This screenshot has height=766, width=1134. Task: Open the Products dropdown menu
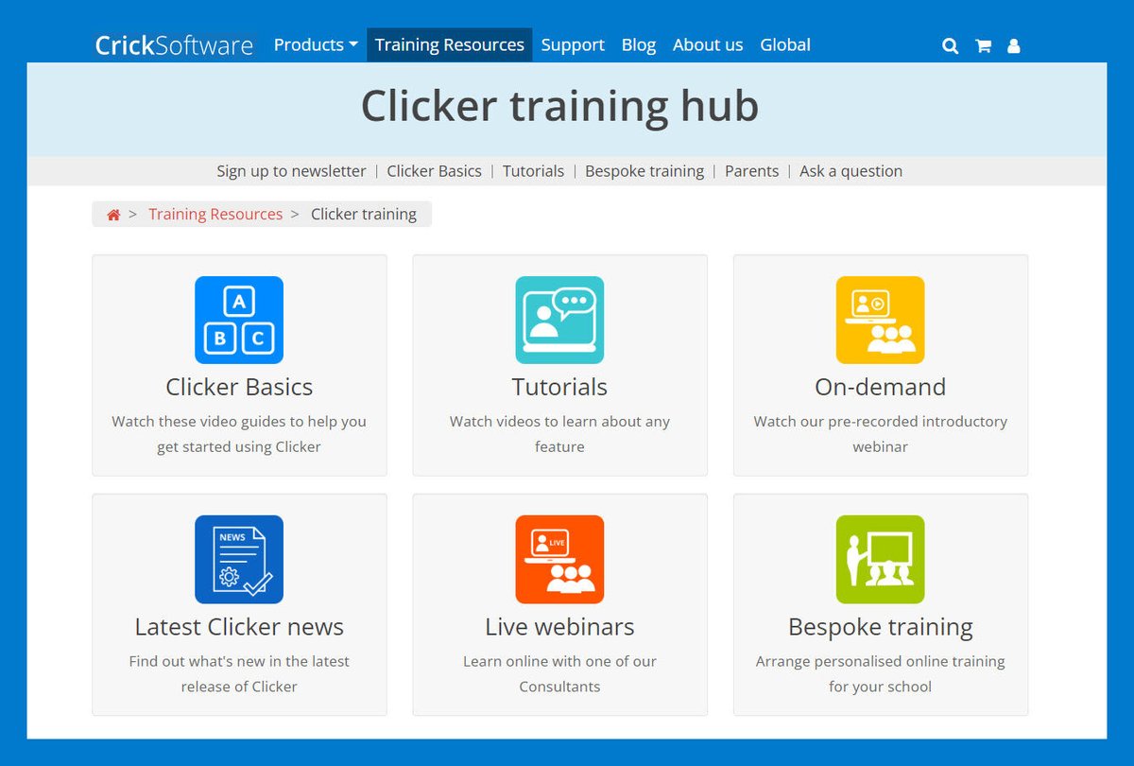315,44
